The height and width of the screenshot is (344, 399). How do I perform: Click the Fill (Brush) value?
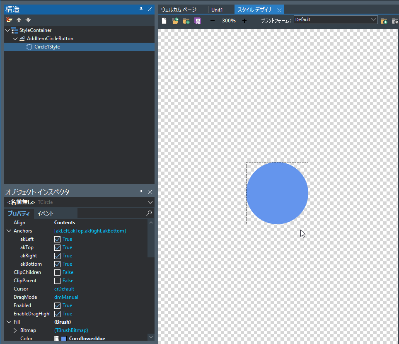[x=63, y=322]
